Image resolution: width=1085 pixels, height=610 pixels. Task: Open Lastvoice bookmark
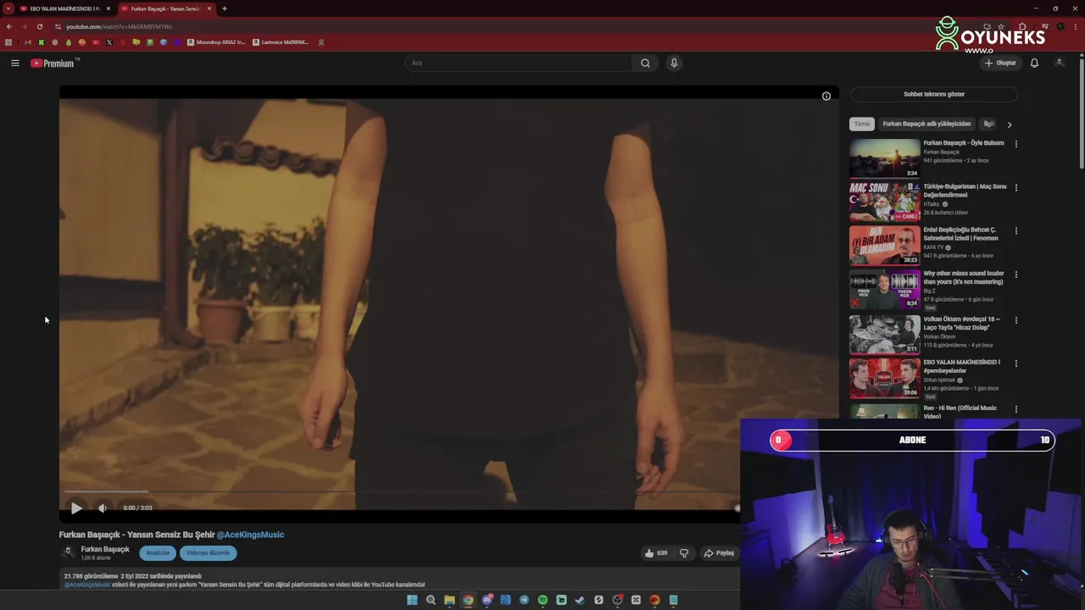(x=281, y=42)
